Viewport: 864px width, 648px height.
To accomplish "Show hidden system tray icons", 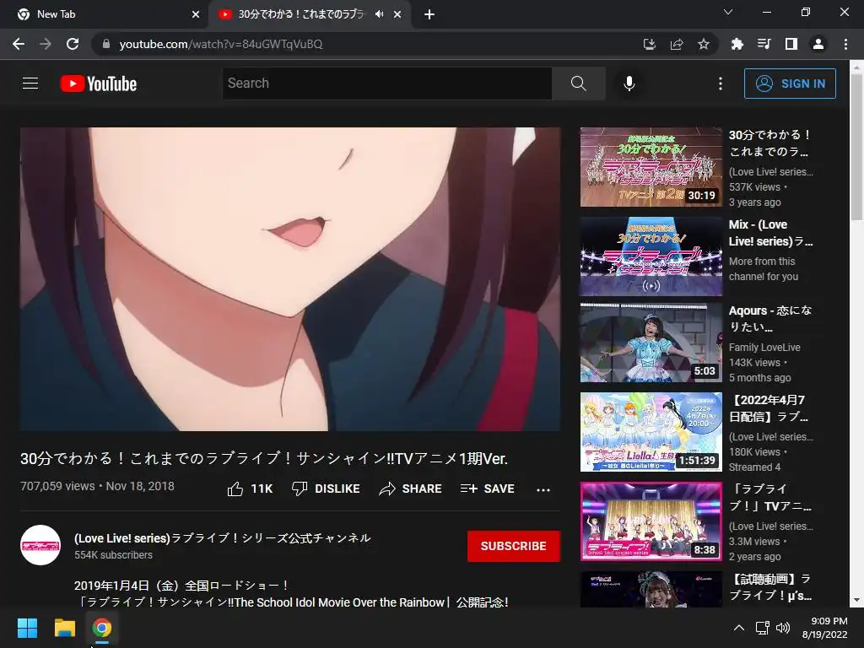I will pos(739,628).
